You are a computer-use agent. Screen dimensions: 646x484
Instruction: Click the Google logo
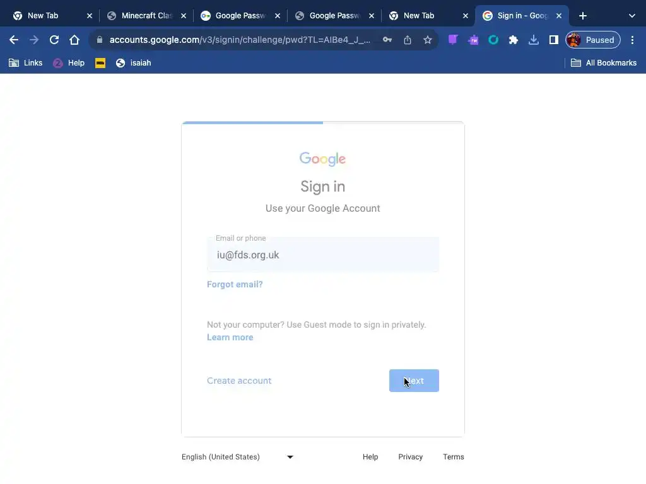(x=322, y=159)
